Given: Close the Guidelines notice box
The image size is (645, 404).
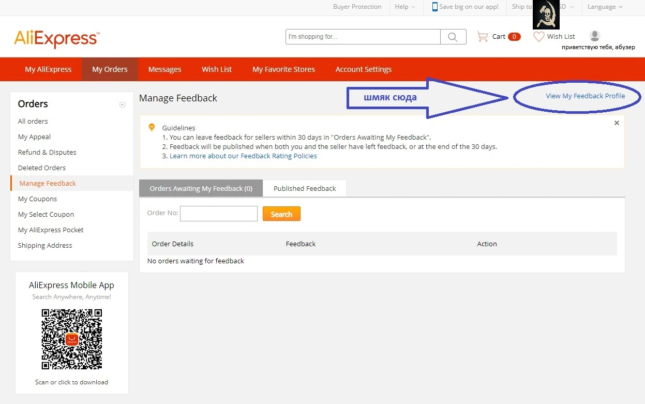Looking at the screenshot, I should click(x=617, y=123).
